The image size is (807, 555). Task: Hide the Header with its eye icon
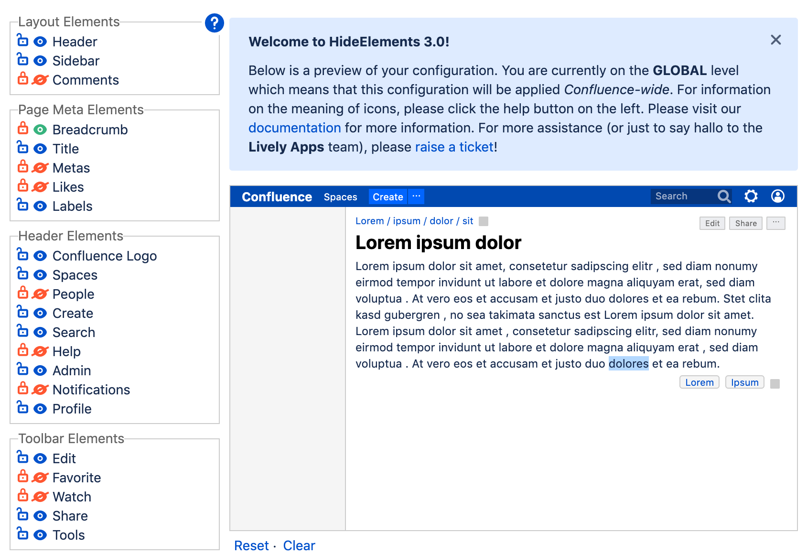click(40, 42)
